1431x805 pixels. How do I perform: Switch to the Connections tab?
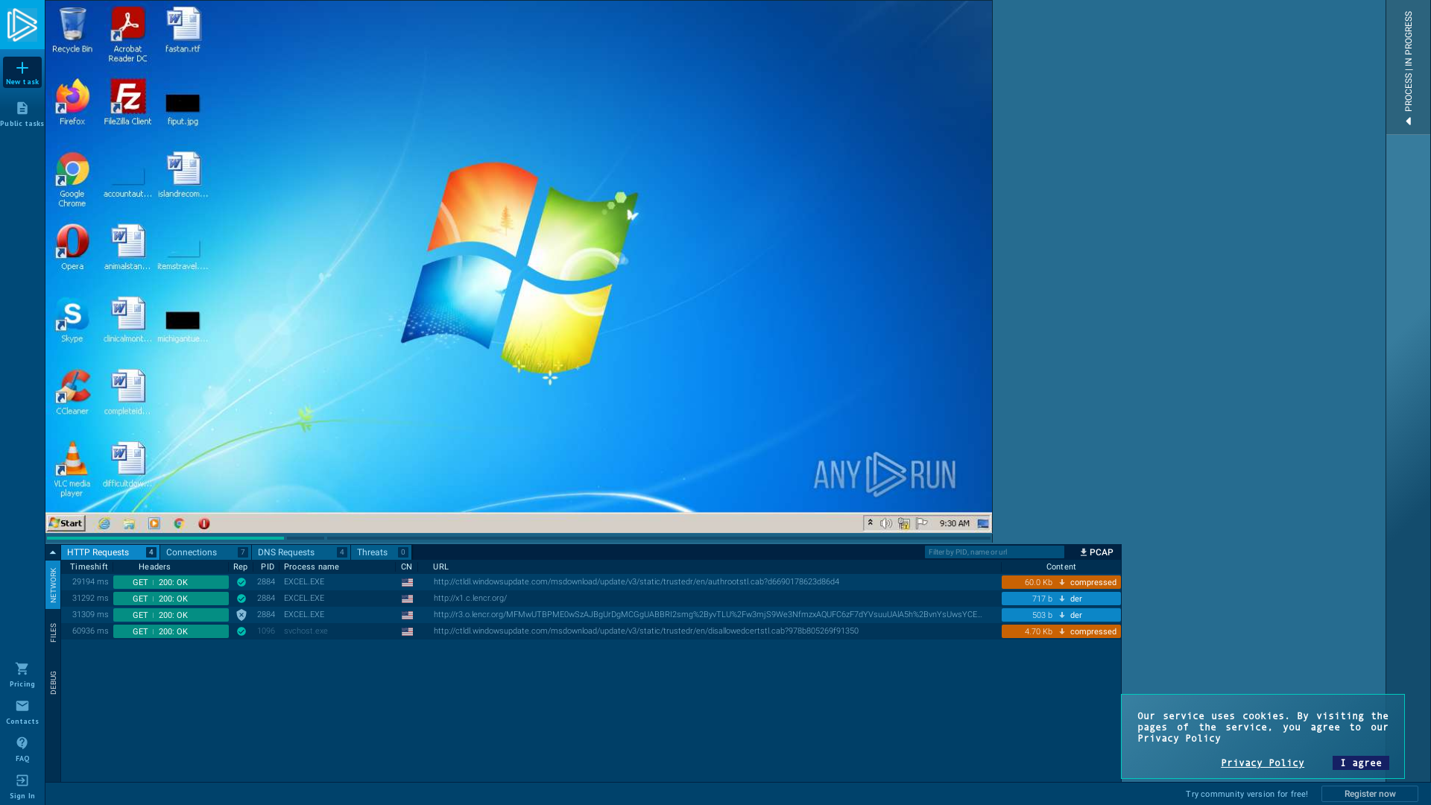[x=192, y=552]
